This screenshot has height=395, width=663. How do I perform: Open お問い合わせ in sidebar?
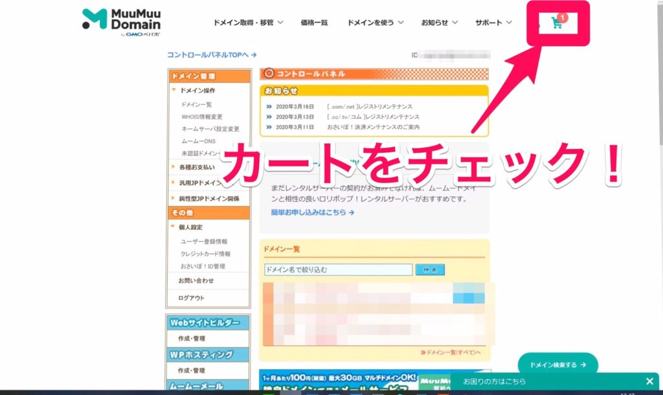[x=196, y=280]
